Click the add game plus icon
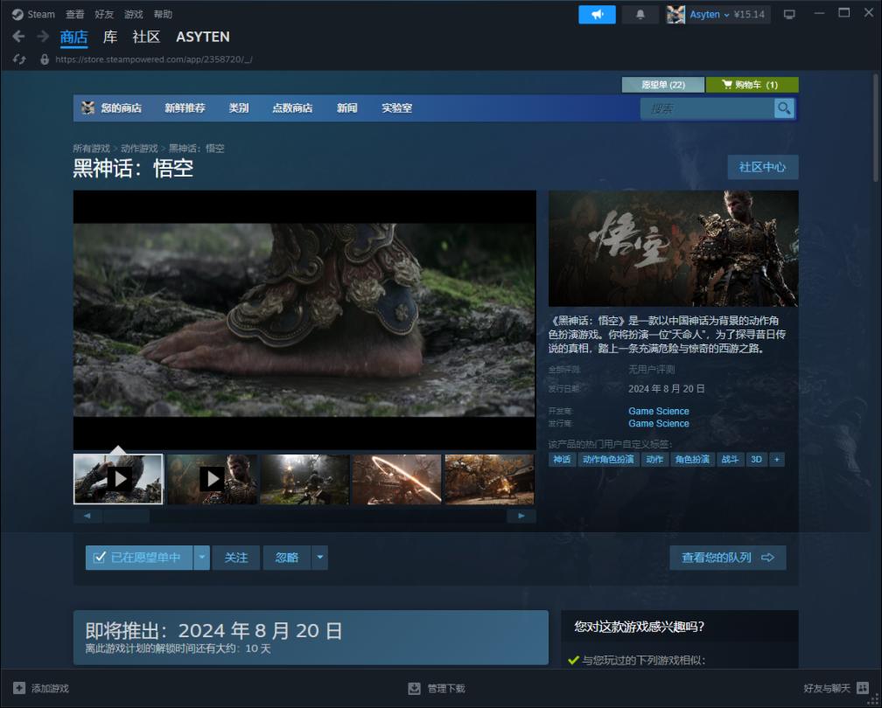This screenshot has width=882, height=708. (x=19, y=688)
